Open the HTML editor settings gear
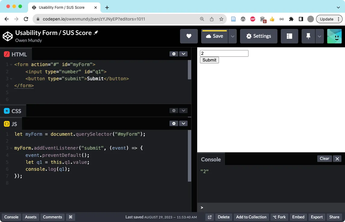Image resolution: width=345 pixels, height=222 pixels. pos(174,54)
